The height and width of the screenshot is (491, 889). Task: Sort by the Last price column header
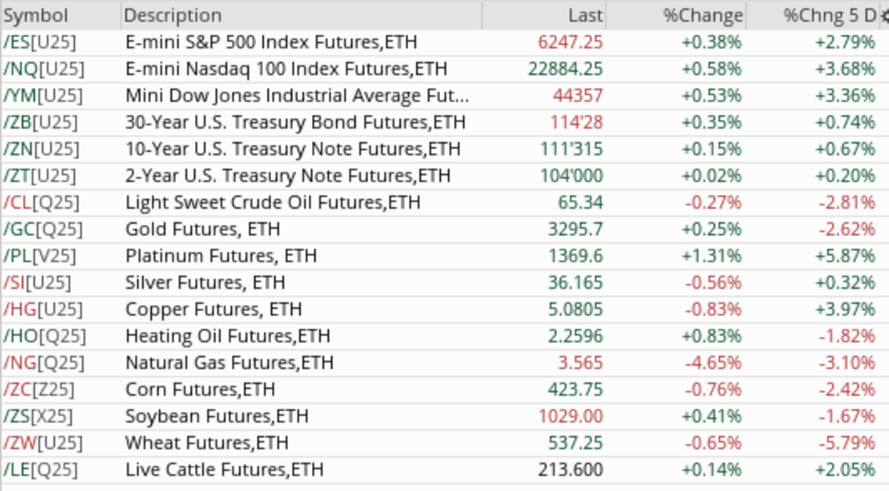pyautogui.click(x=585, y=16)
